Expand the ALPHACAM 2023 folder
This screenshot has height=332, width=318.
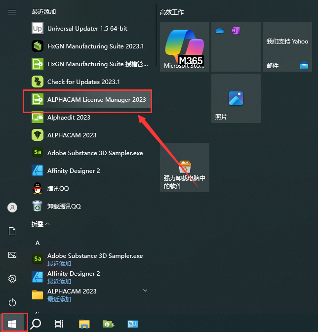pyautogui.click(x=145, y=290)
